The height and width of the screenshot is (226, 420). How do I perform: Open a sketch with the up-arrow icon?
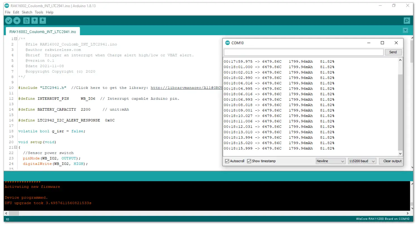(x=35, y=20)
